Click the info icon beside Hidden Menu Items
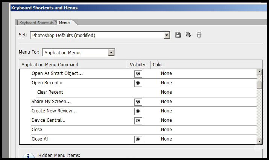Screen dimensions: 269x160 (29, 156)
